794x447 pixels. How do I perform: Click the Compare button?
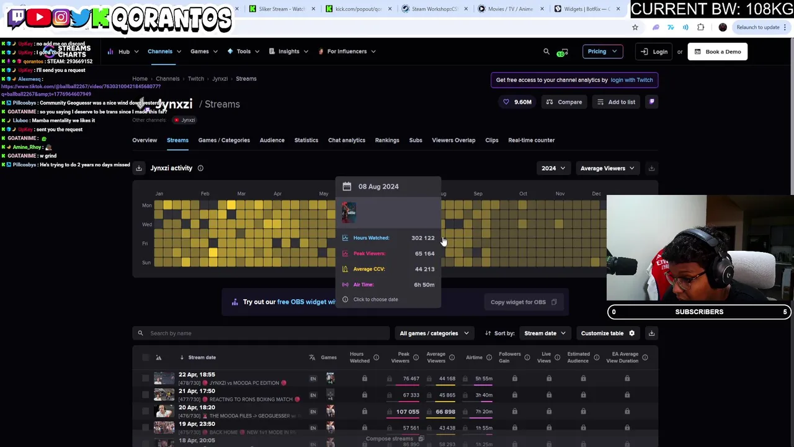(x=564, y=102)
